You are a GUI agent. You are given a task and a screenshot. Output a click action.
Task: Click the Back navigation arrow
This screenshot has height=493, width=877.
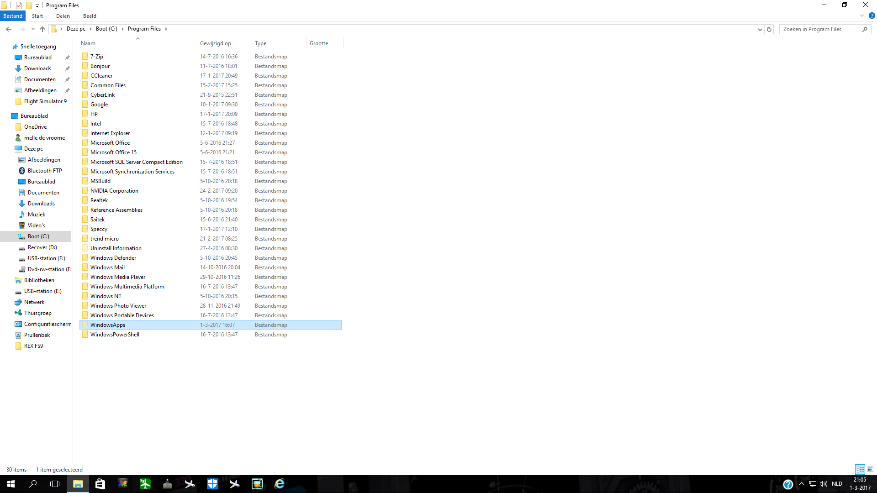pyautogui.click(x=9, y=29)
